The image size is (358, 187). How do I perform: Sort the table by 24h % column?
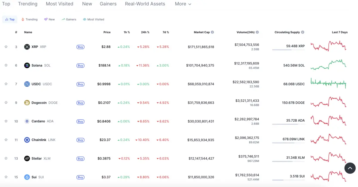[x=145, y=32]
